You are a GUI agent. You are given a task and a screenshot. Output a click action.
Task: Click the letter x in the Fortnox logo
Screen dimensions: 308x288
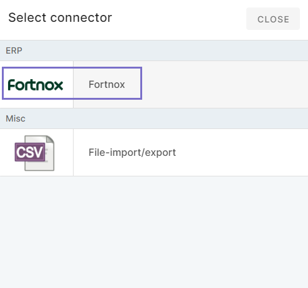coord(58,85)
